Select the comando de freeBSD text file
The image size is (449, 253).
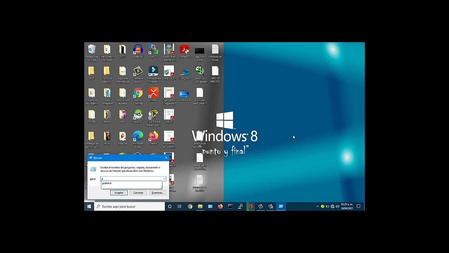200,183
